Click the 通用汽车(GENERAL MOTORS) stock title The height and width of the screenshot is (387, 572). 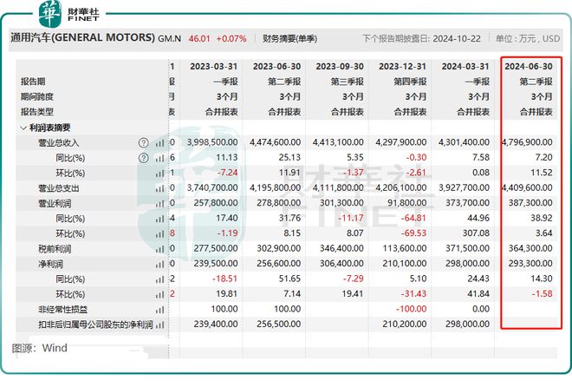point(83,37)
